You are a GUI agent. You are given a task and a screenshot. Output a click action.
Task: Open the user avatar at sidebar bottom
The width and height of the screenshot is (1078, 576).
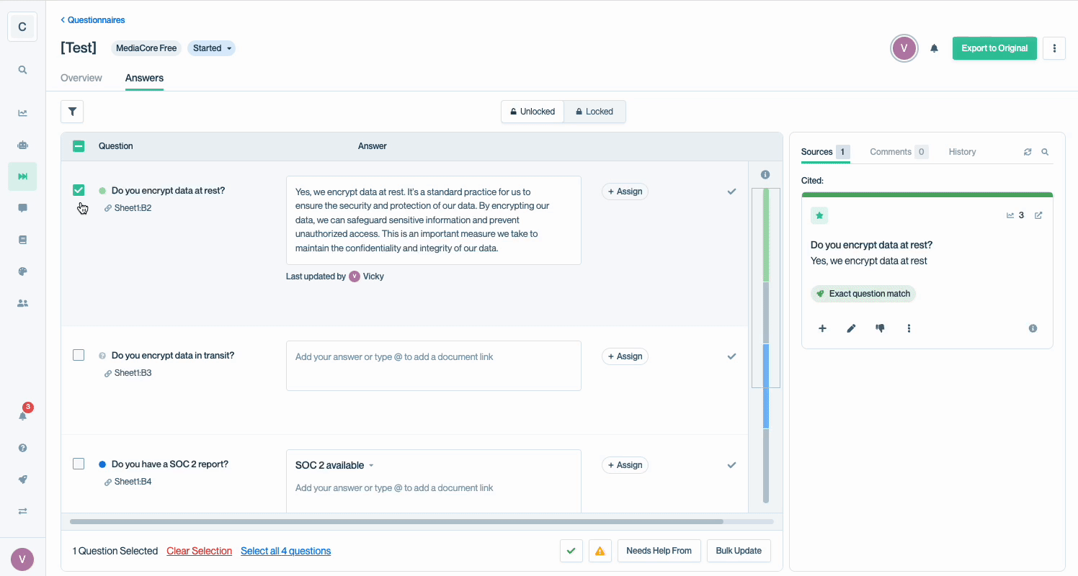22,559
